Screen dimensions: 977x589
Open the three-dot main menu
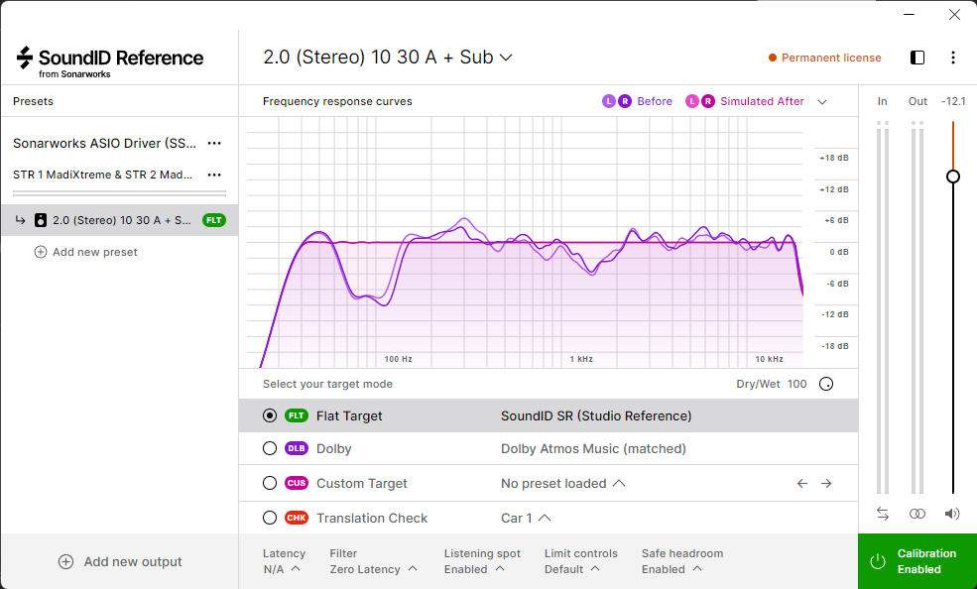point(953,58)
